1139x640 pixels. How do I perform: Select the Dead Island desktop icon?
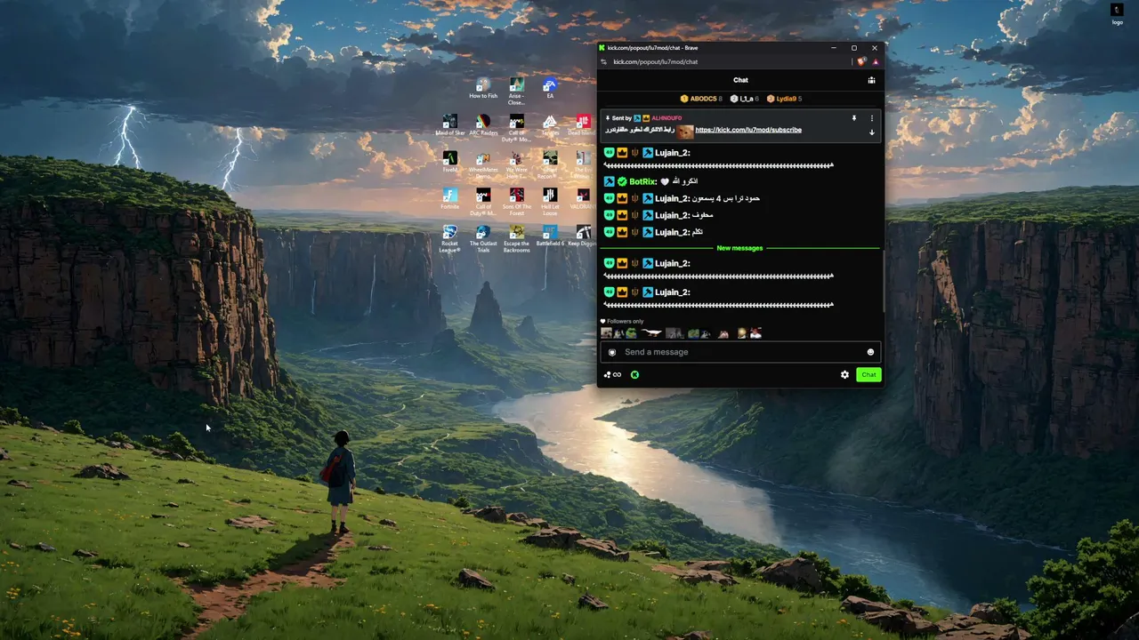click(582, 125)
